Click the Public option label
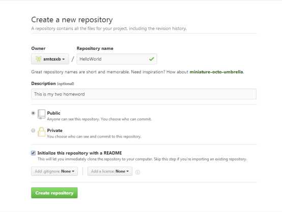 coord(53,113)
